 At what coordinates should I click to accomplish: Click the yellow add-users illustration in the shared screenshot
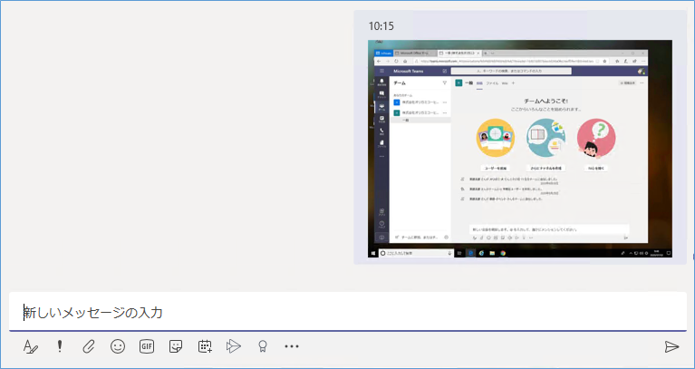point(496,139)
